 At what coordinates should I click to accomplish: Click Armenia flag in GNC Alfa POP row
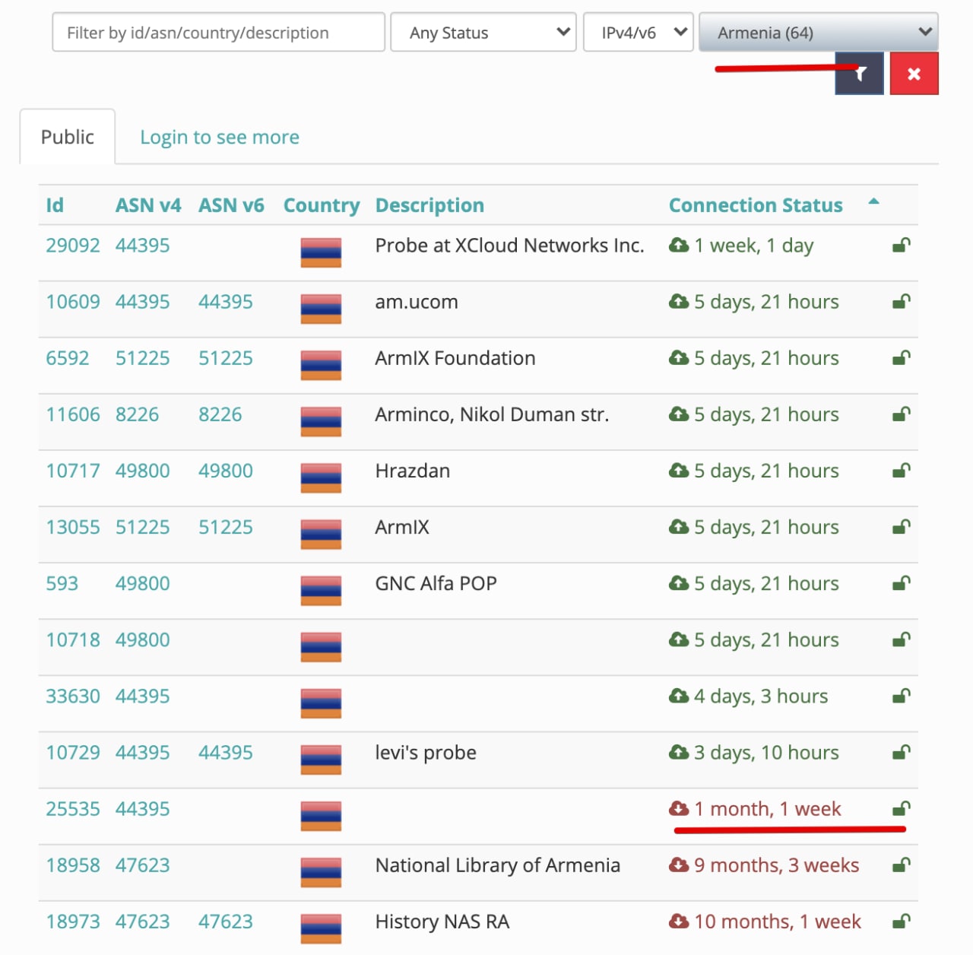coord(321,590)
